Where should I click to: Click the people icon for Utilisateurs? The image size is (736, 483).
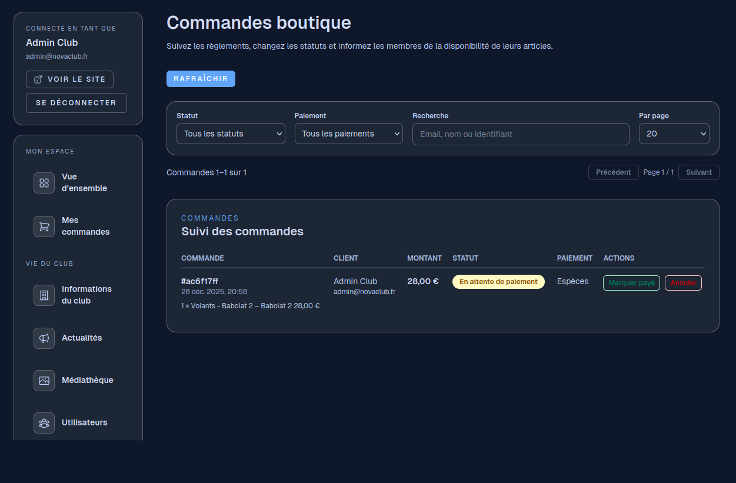44,423
